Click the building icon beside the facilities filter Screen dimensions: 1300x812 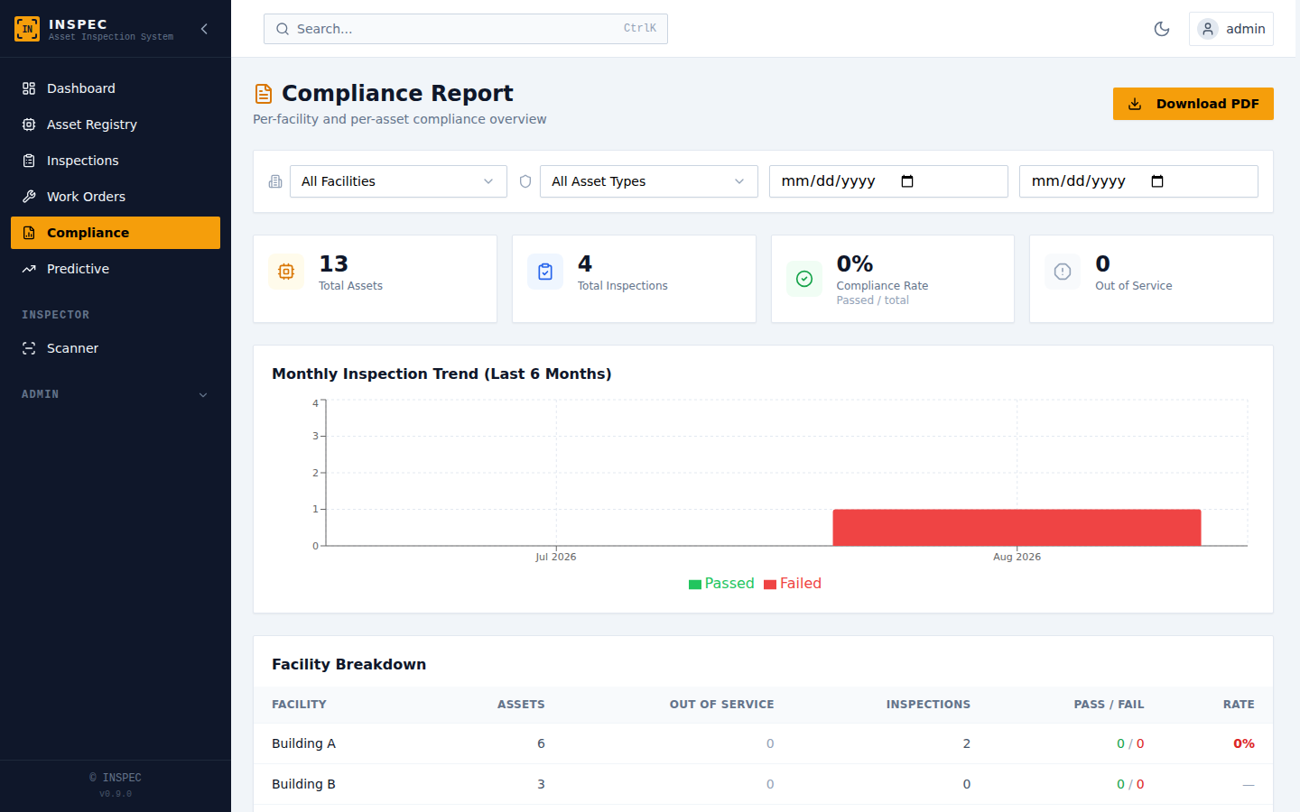275,181
